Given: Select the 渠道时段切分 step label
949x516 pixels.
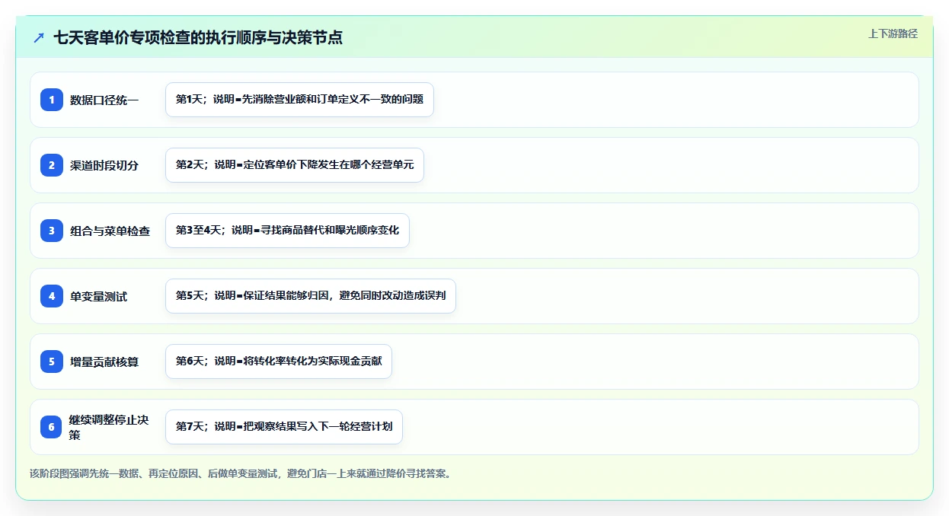Looking at the screenshot, I should coord(104,165).
